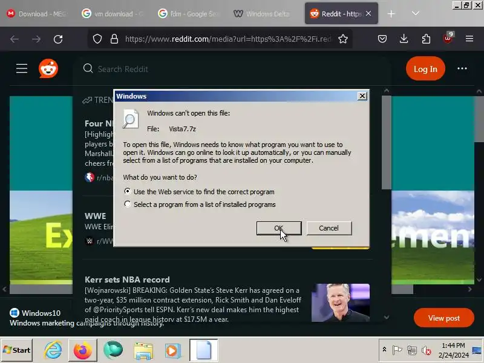Go to Reddit home via Snoo logo

pos(48,68)
